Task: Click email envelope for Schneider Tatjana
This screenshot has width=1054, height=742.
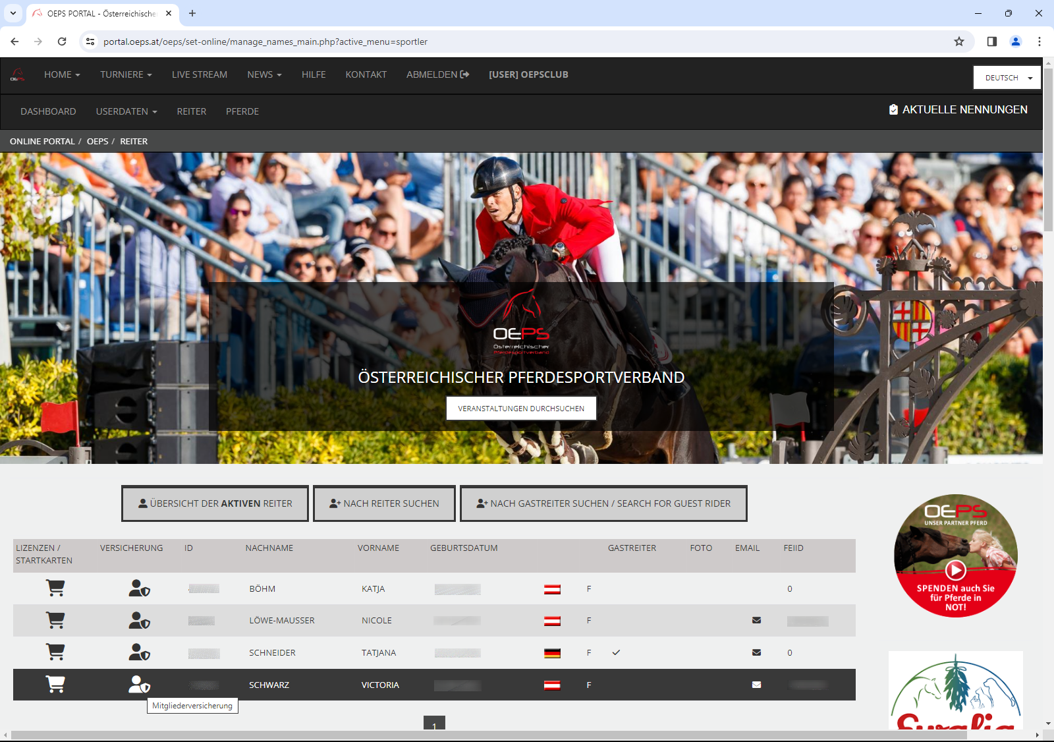Action: tap(756, 652)
